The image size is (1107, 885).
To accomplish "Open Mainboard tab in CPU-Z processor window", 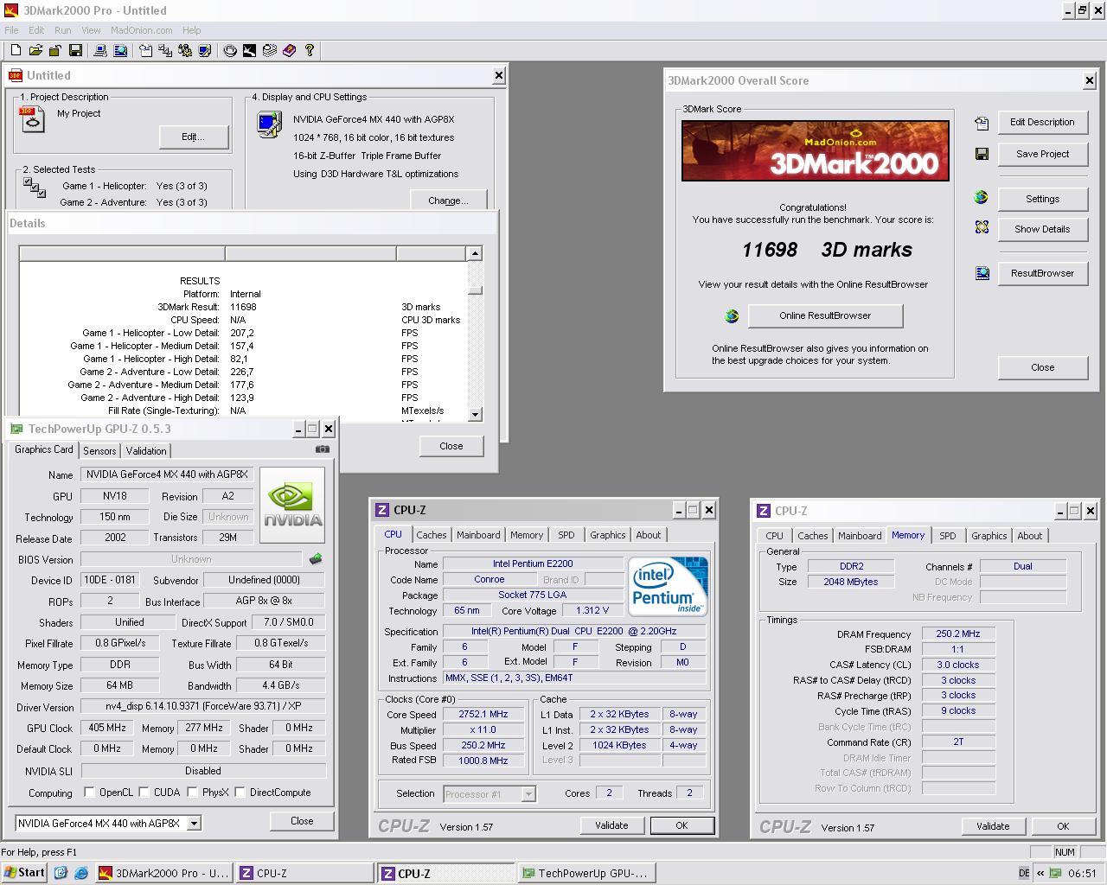I will (x=478, y=535).
